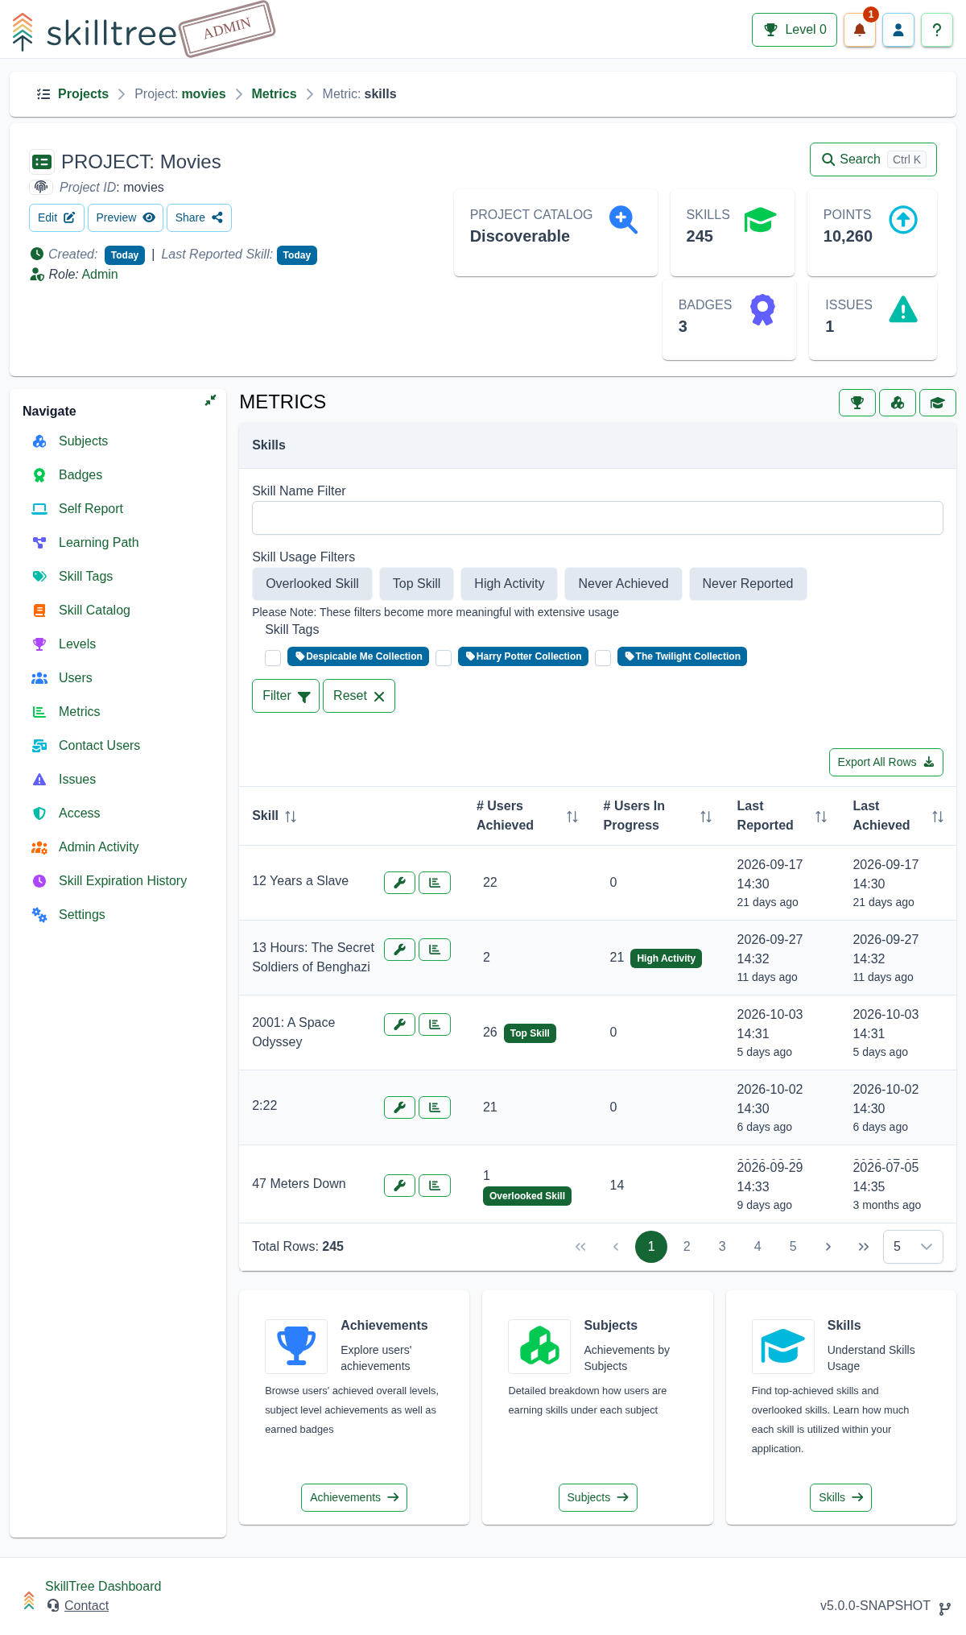Click the Contact footer link

pos(86,1605)
